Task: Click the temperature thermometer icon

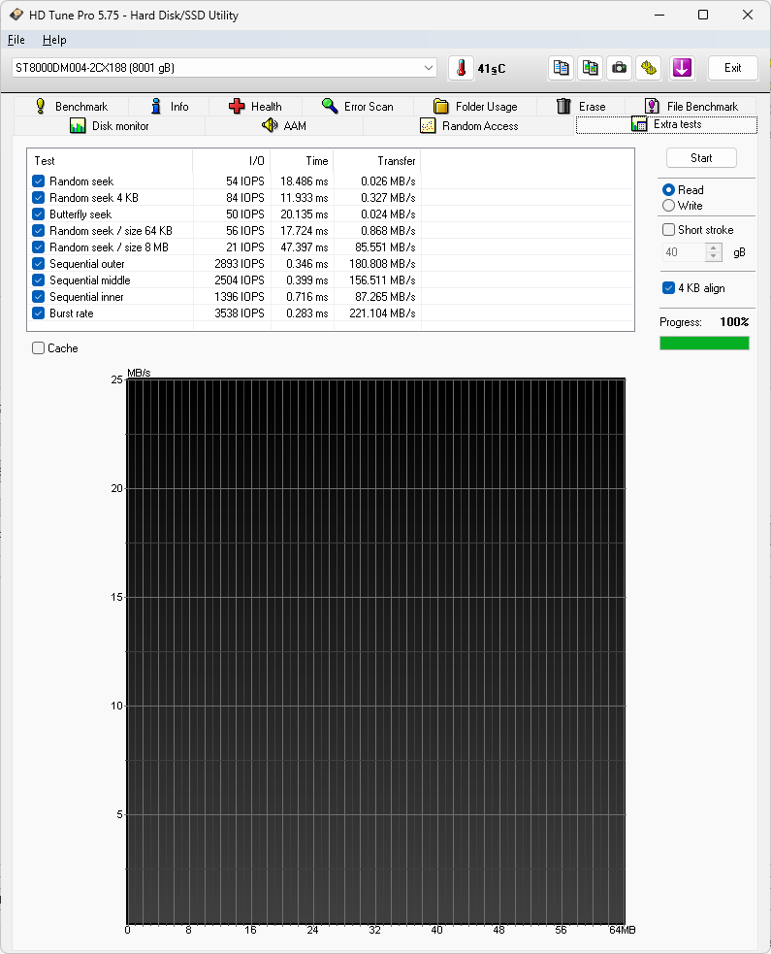Action: click(x=461, y=68)
